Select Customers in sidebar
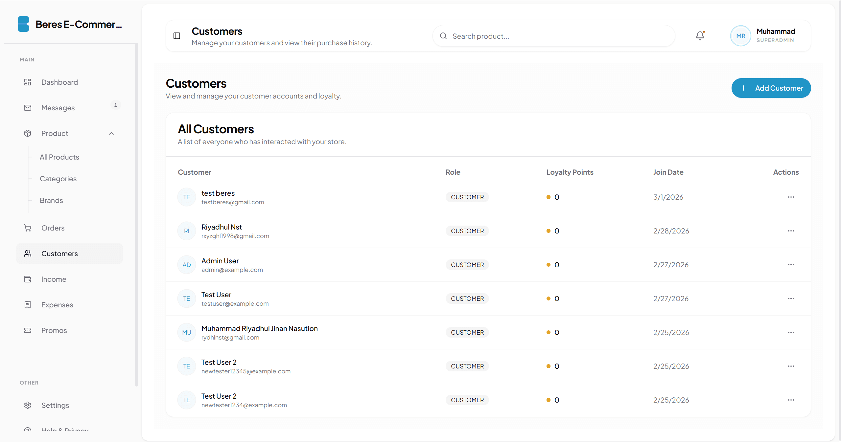The height and width of the screenshot is (442, 841). 69,254
